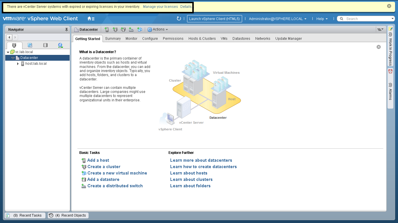Open the Administrator@VSPHERE.LOCAL user menu
The width and height of the screenshot is (398, 223).
pyautogui.click(x=277, y=19)
